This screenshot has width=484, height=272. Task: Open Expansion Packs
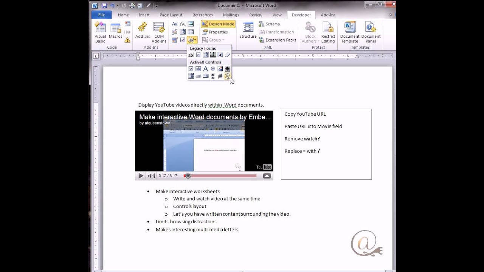point(278,40)
